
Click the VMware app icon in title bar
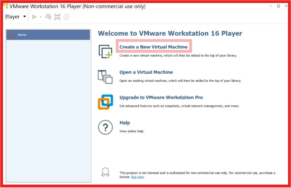coord(5,6)
